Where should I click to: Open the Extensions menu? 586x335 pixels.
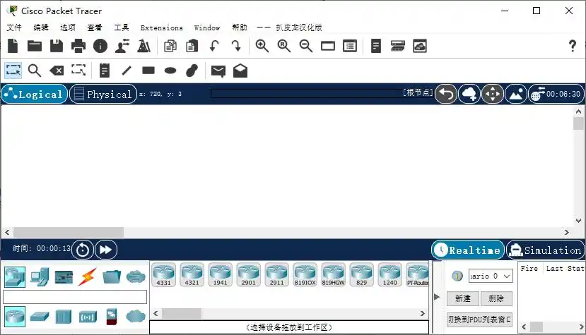(161, 28)
